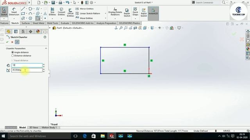Select the Corner Rectangle tool
This screenshot has height=140, width=250.
pyautogui.click(x=23, y=14)
